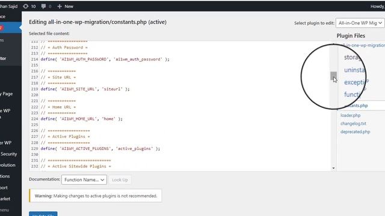Screen dimensions: 385x216
Task: Open the comments bubble icon in admin bar
Action: click(46, 7)
